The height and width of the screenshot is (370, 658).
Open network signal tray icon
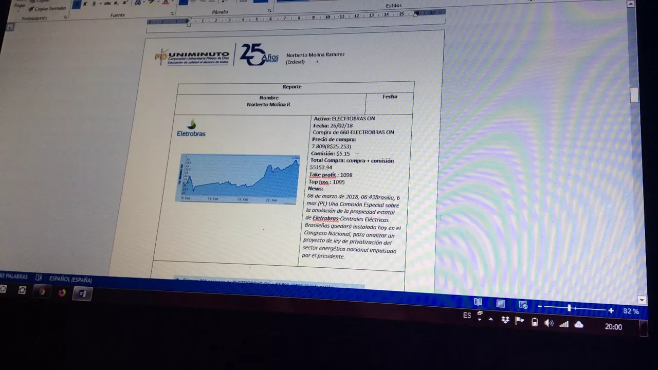click(564, 324)
